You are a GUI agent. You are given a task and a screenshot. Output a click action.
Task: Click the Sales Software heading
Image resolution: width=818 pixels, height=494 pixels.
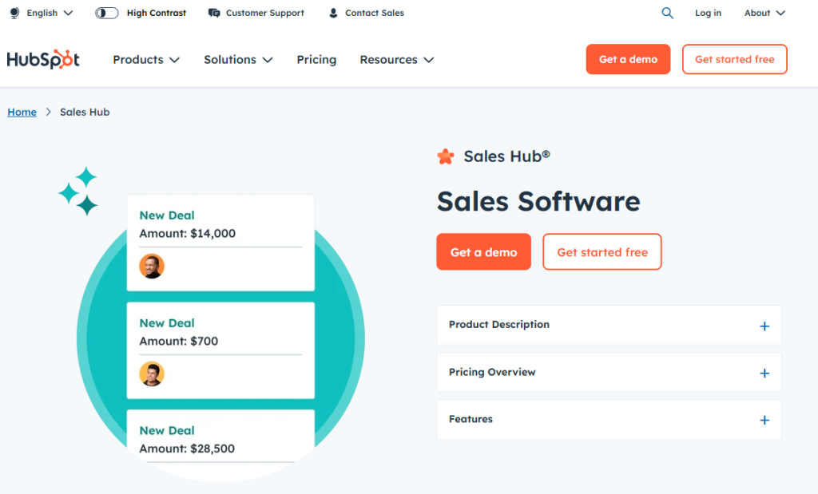point(538,202)
